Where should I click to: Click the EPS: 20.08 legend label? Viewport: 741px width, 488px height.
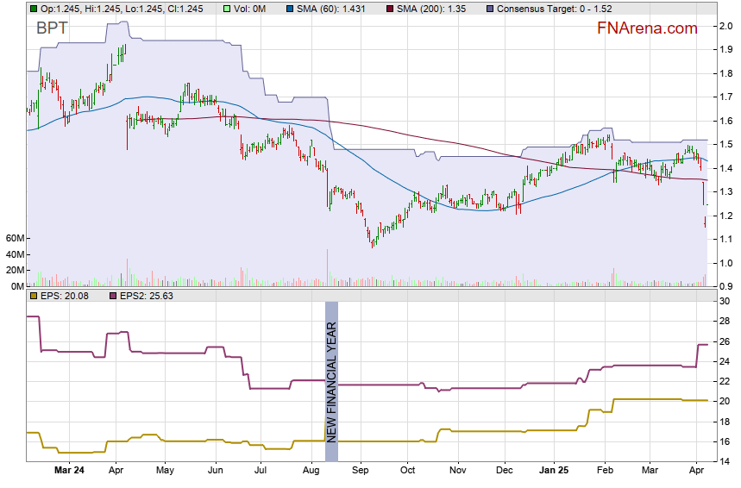pyautogui.click(x=67, y=296)
